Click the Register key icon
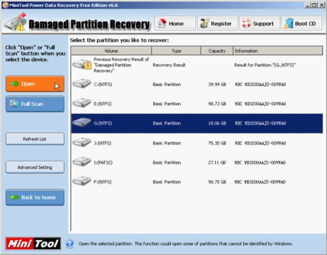The height and width of the screenshot is (255, 327). [204, 23]
